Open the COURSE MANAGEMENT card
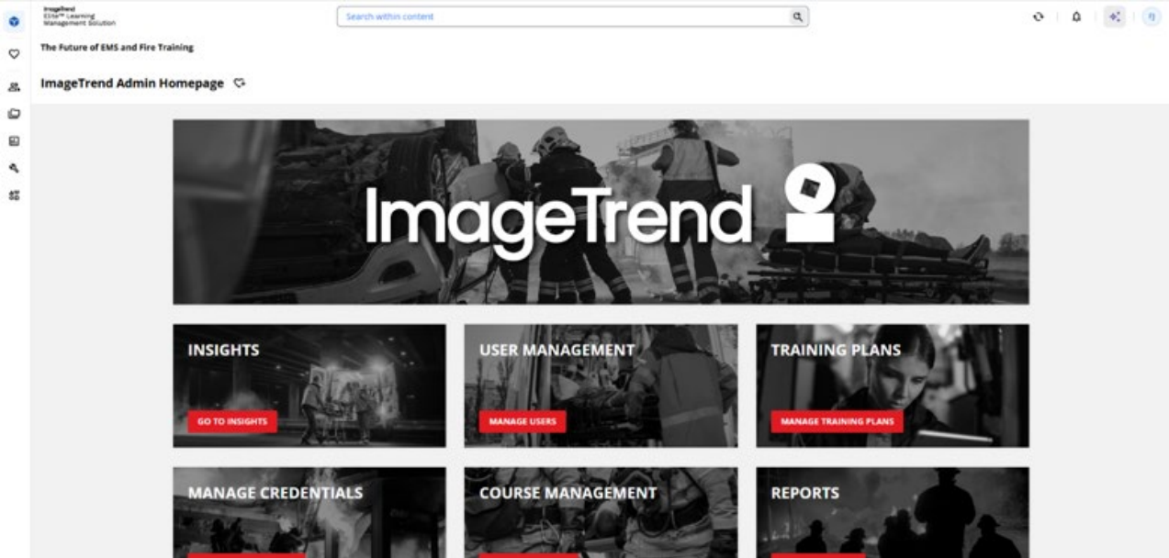Image resolution: width=1169 pixels, height=558 pixels. coord(601,512)
